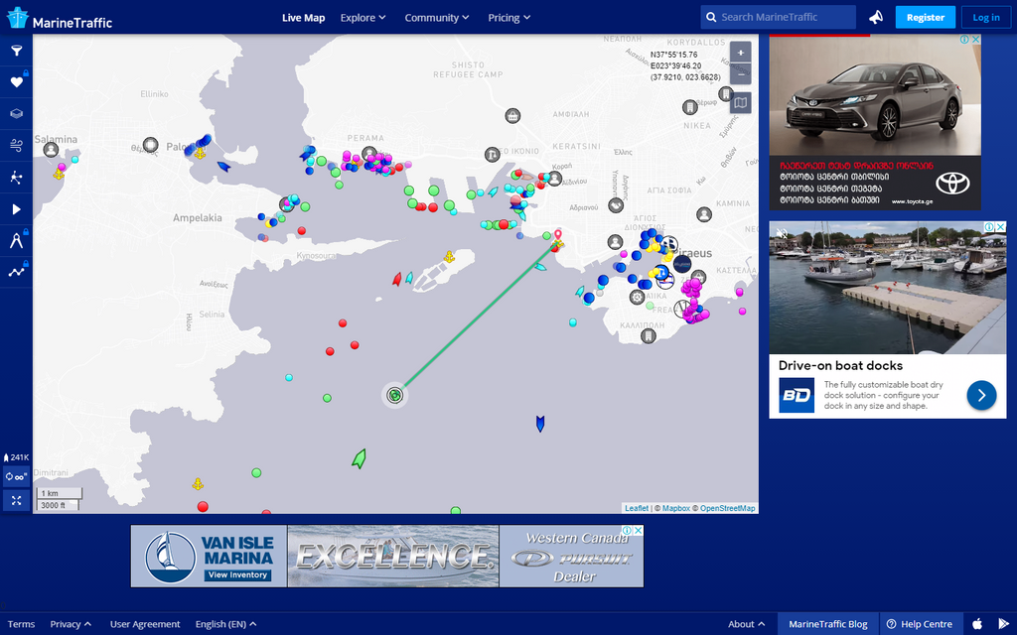Close the Toyota advertisement
Image resolution: width=1017 pixels, height=635 pixels.
coord(975,40)
